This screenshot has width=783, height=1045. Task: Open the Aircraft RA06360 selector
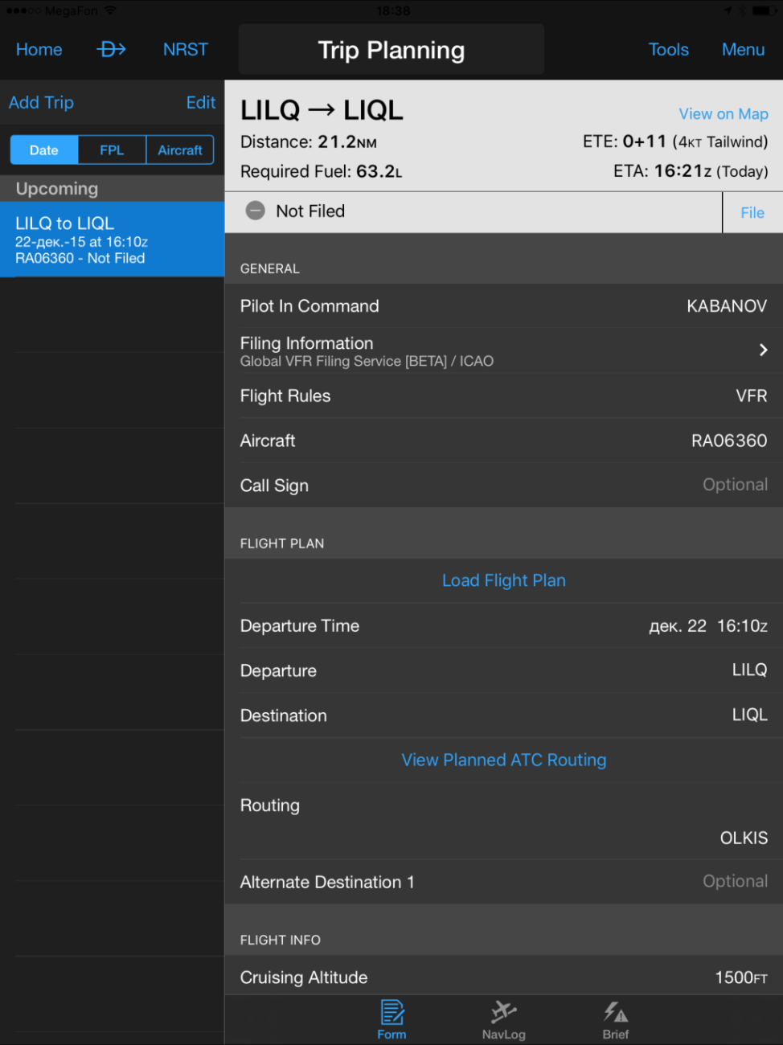pyautogui.click(x=728, y=441)
